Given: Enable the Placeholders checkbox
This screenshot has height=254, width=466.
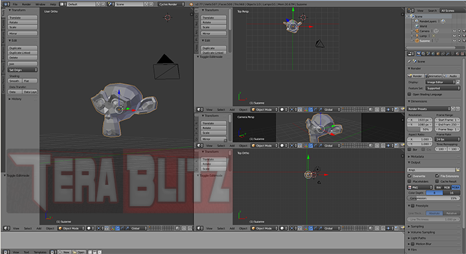Looking at the screenshot, I should [x=409, y=181].
